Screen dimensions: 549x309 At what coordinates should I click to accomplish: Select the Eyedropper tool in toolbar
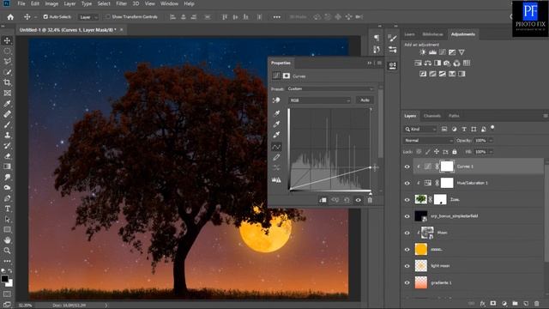7,104
